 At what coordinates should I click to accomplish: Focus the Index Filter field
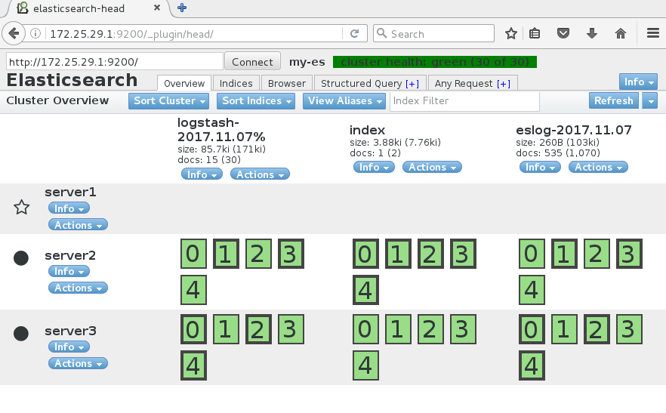point(464,101)
